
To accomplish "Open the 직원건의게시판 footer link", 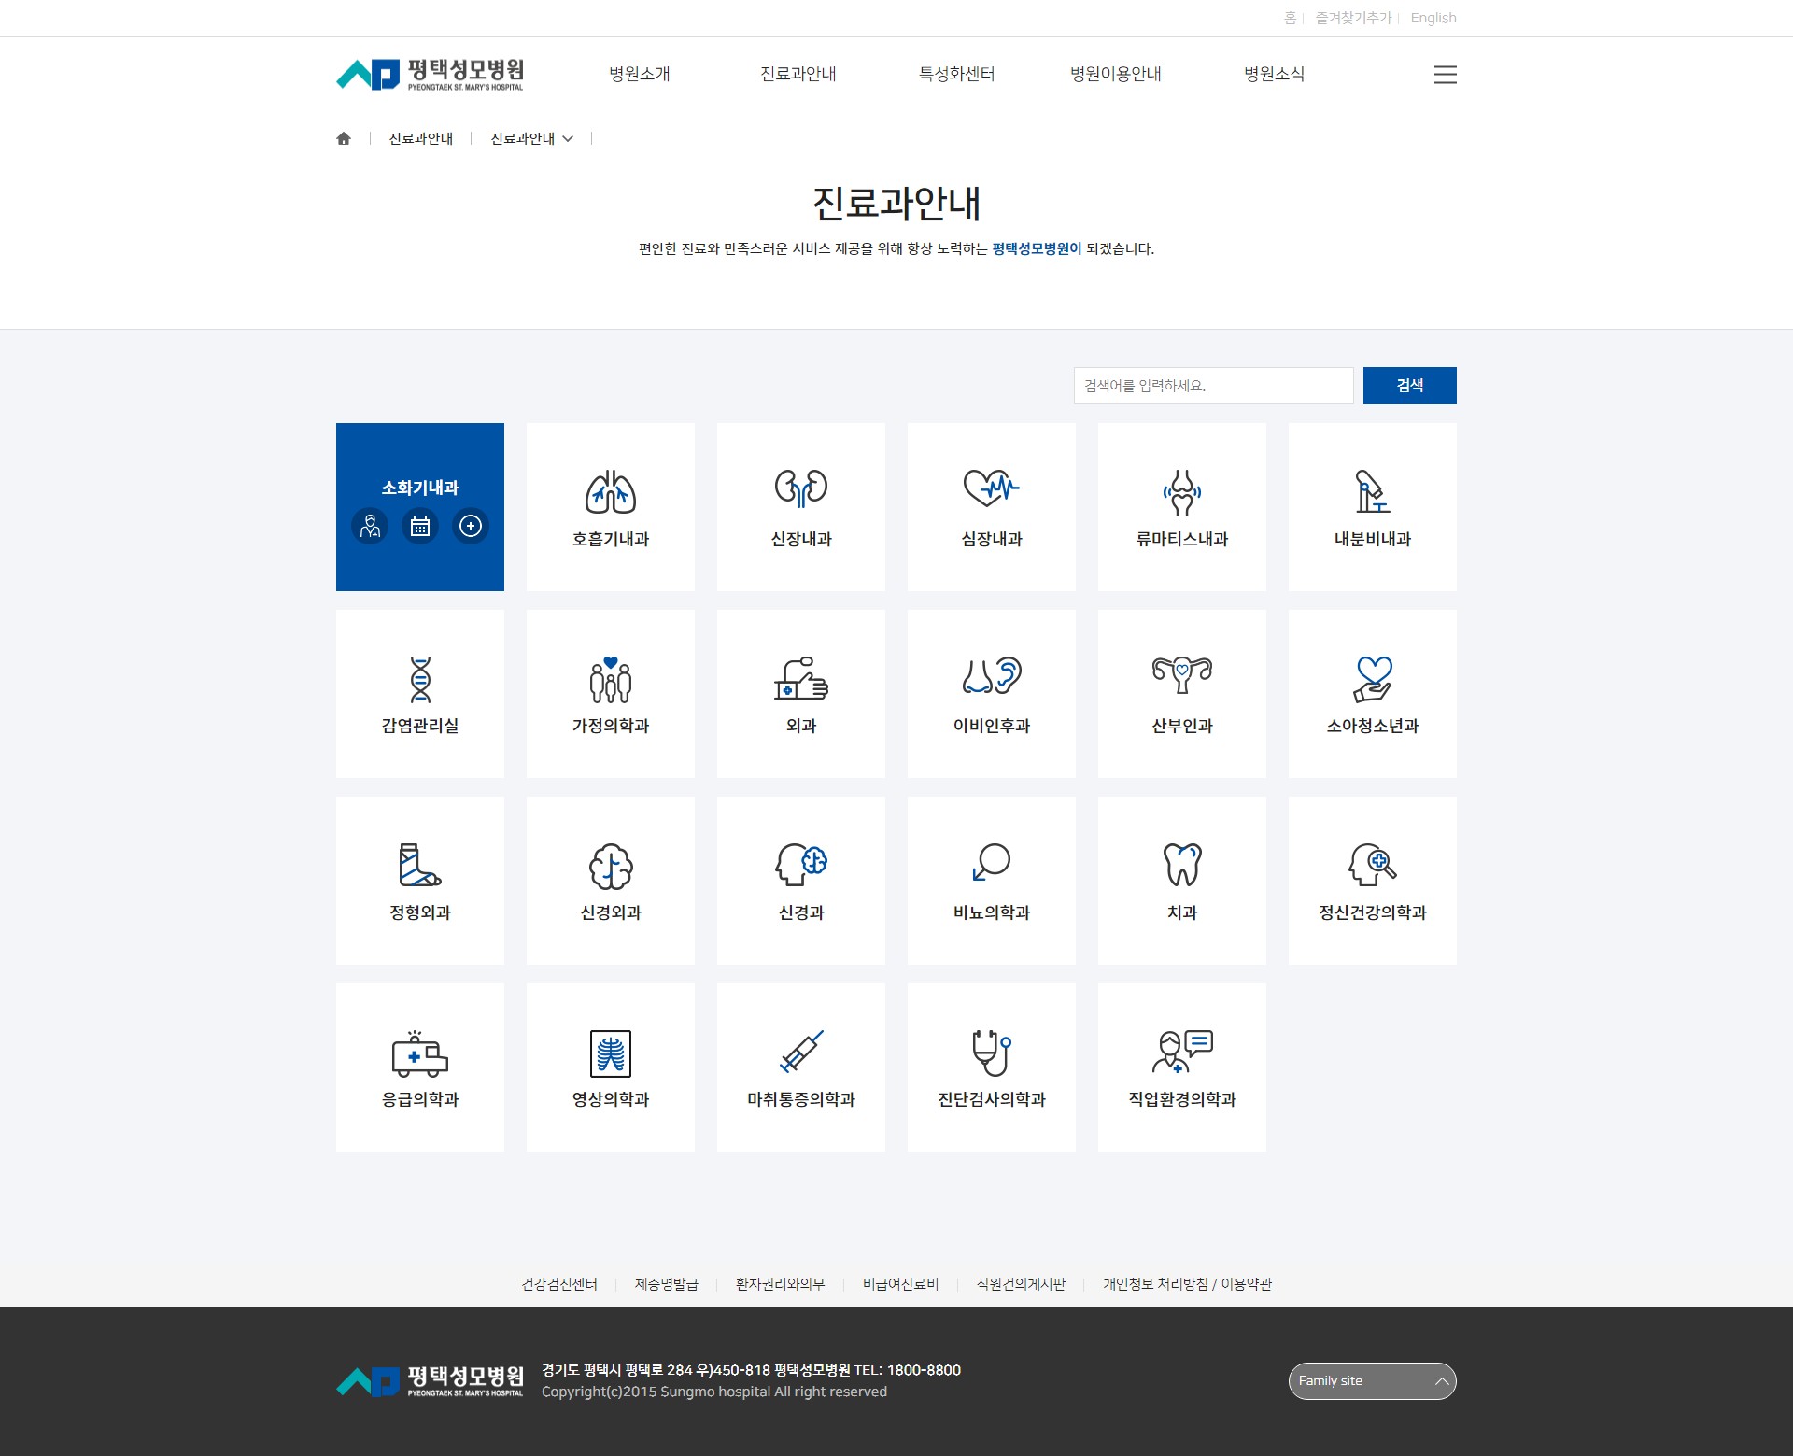I will coord(1021,1284).
